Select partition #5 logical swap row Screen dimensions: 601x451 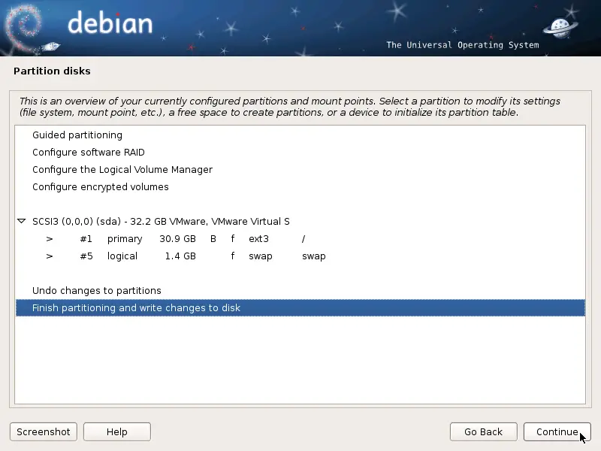click(300, 256)
